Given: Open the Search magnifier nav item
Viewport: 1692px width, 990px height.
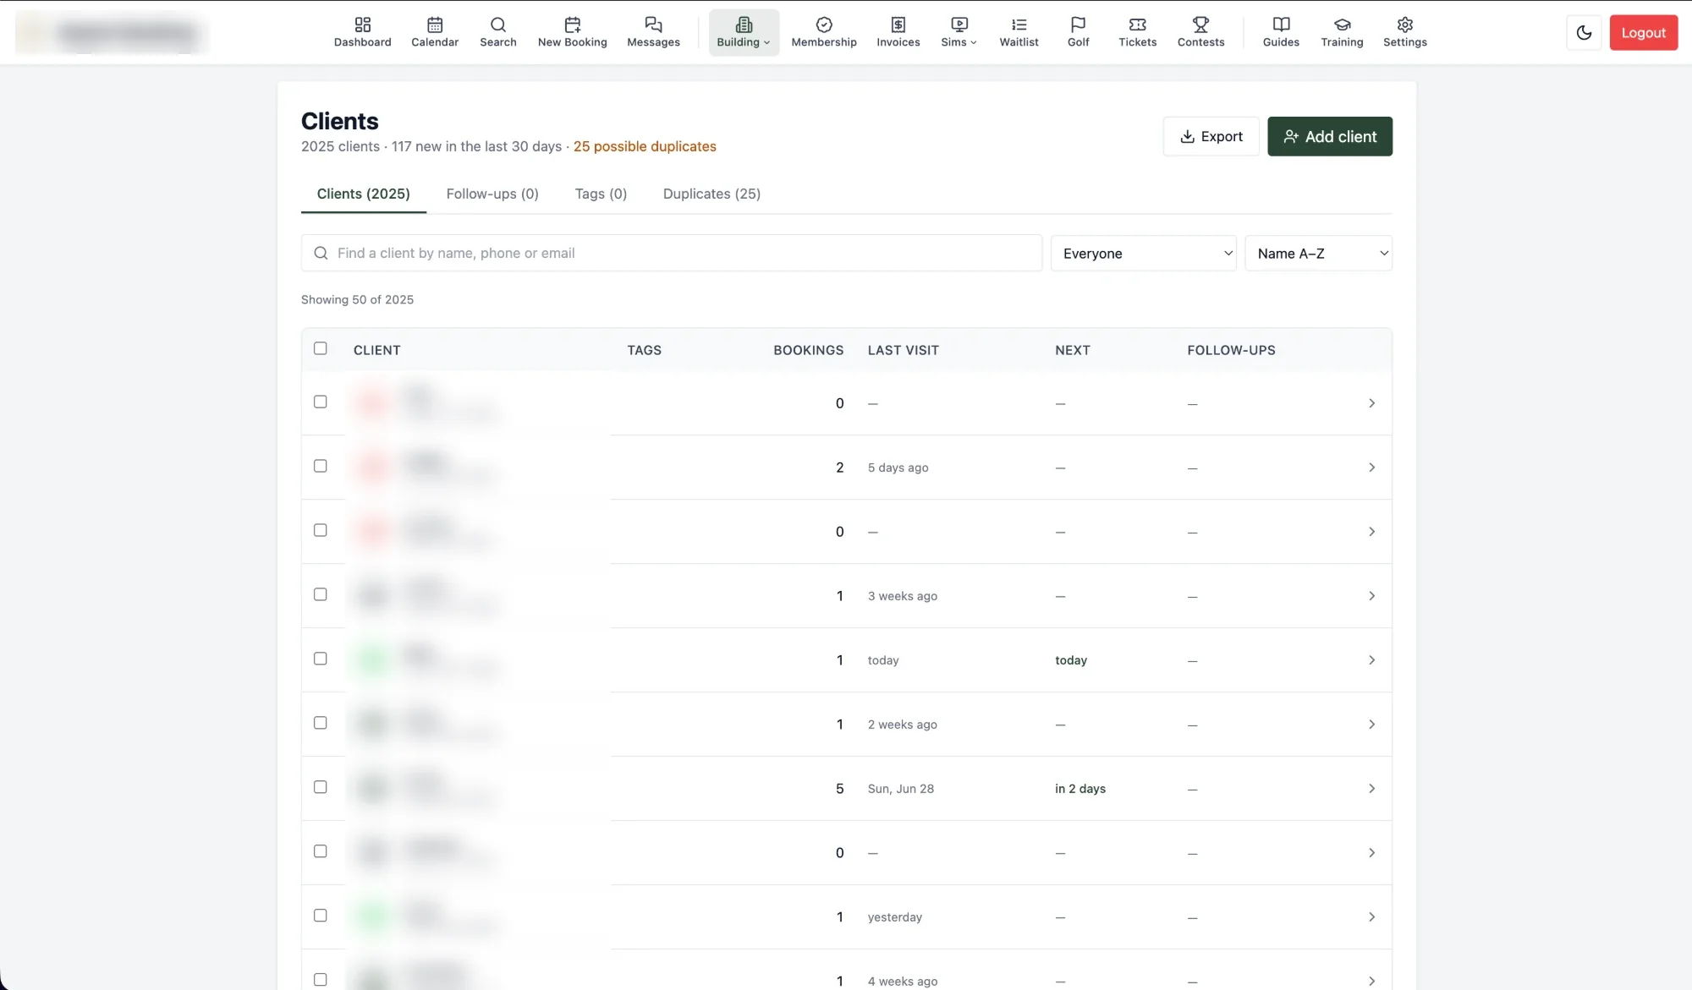Looking at the screenshot, I should tap(497, 32).
